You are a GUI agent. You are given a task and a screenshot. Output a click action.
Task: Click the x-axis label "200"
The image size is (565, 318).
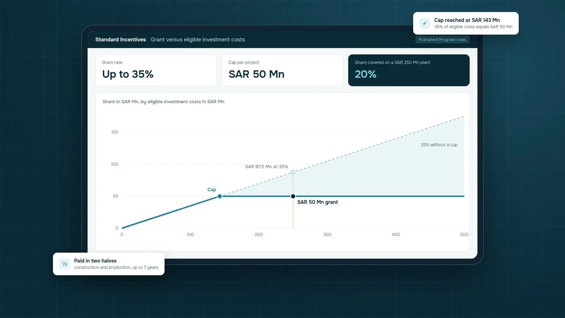259,235
